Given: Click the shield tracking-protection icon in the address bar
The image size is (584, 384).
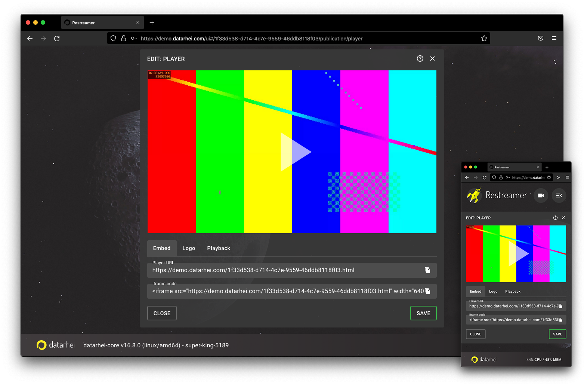Looking at the screenshot, I should 113,38.
